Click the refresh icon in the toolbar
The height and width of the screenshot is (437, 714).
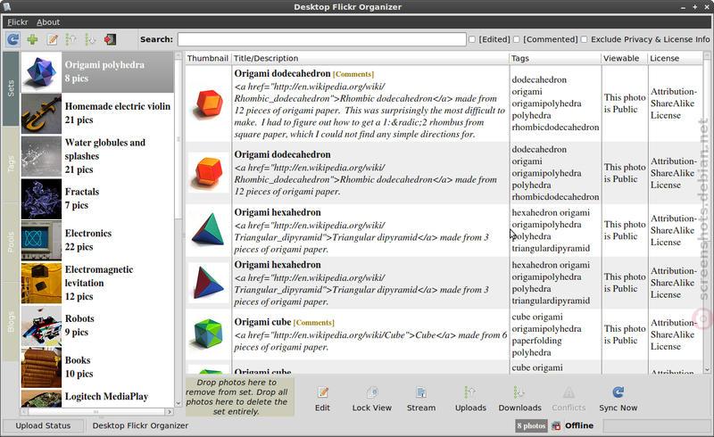[x=12, y=39]
